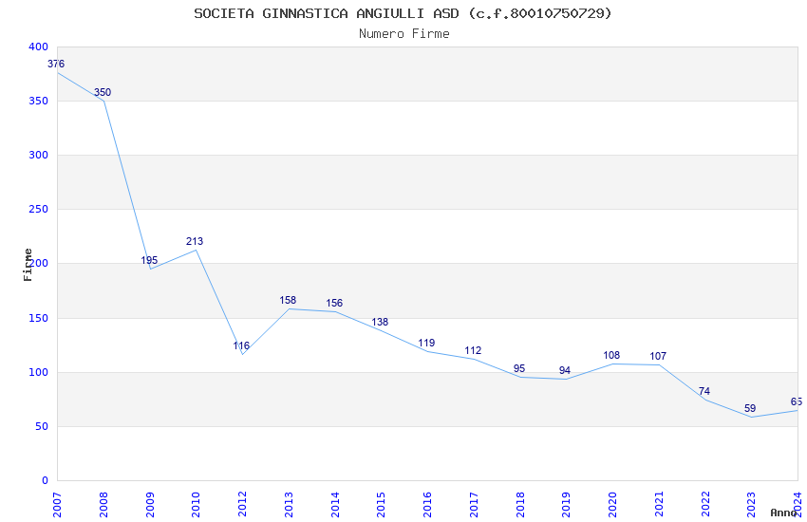Click x-axis year 2008
Image resolution: width=807 pixels, height=522 pixels.
click(x=103, y=505)
